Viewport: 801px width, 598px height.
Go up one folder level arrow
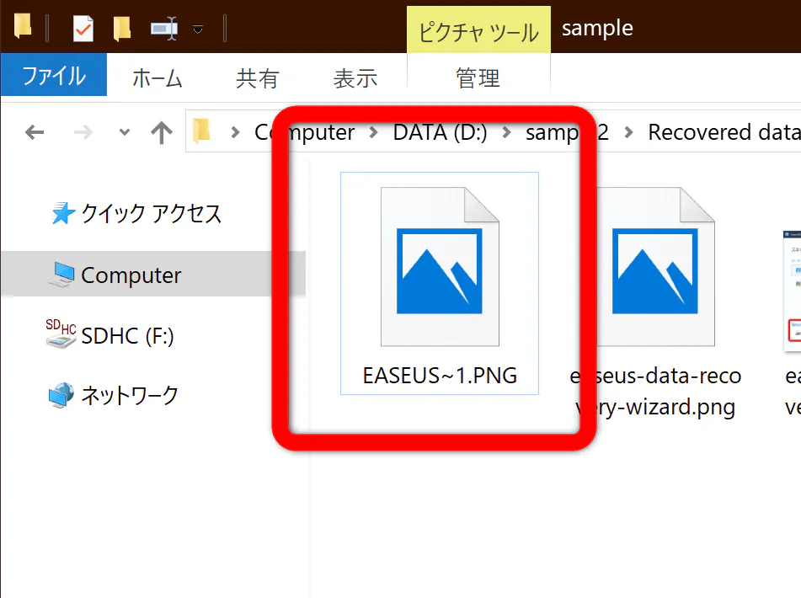click(x=162, y=133)
